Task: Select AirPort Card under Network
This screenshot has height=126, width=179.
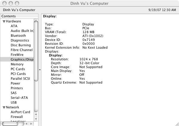Action: tap(20, 112)
